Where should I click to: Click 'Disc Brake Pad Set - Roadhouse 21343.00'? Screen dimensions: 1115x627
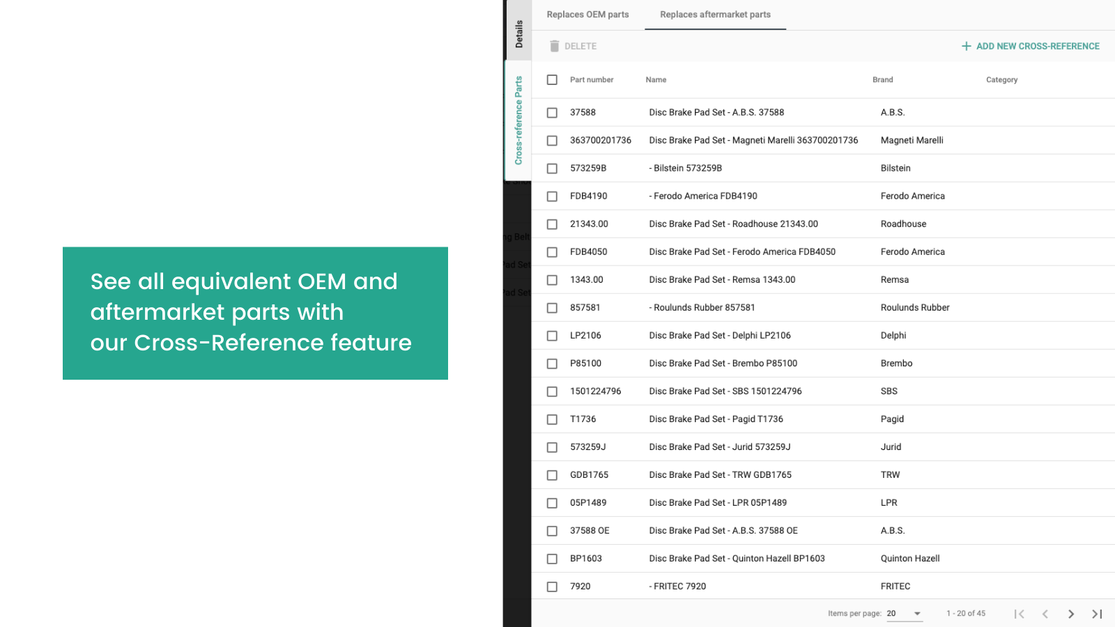tap(733, 224)
